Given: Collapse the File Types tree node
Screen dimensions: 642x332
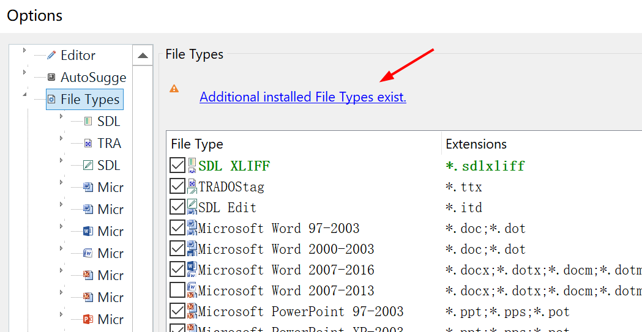Looking at the screenshot, I should [24, 94].
